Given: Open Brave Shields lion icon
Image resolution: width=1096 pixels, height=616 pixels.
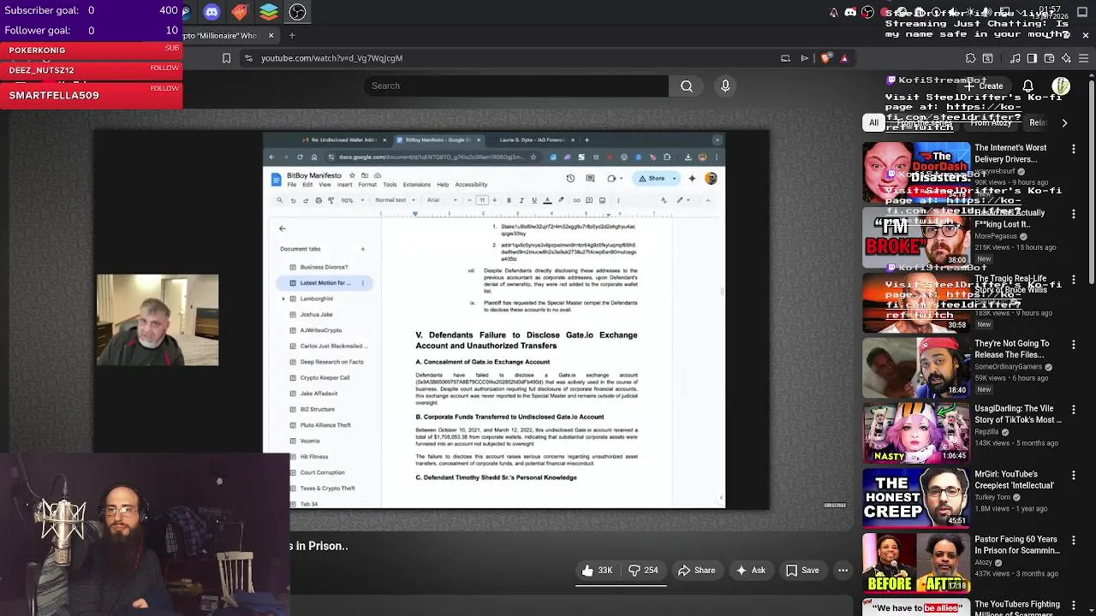Looking at the screenshot, I should coord(825,58).
